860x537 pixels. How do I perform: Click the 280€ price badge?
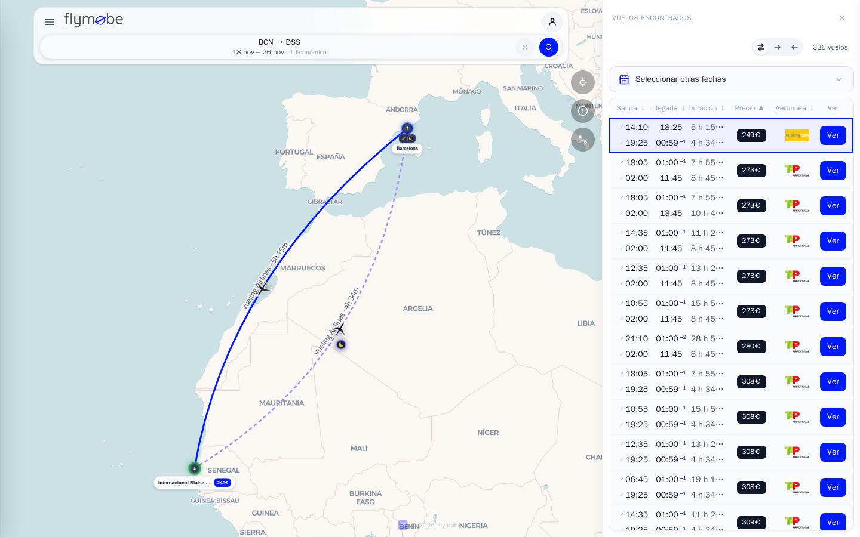point(751,347)
